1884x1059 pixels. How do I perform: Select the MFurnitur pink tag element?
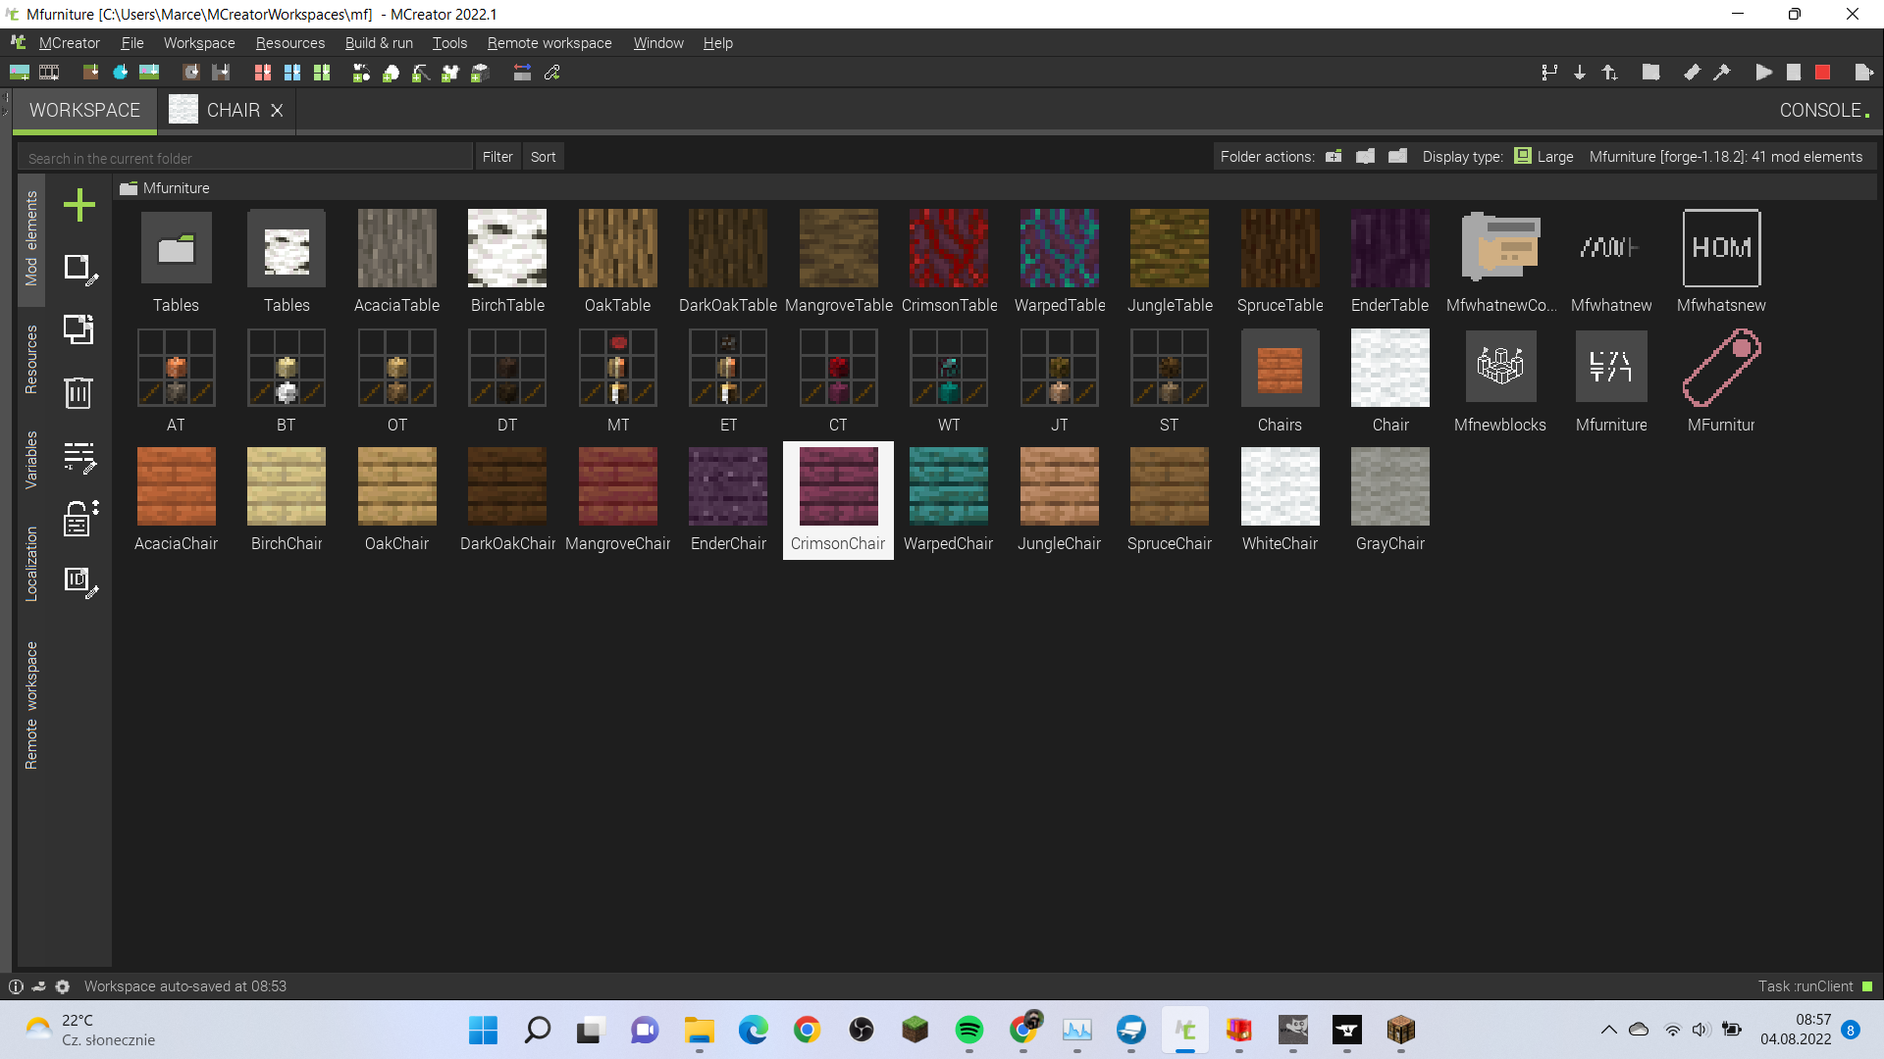coord(1721,381)
